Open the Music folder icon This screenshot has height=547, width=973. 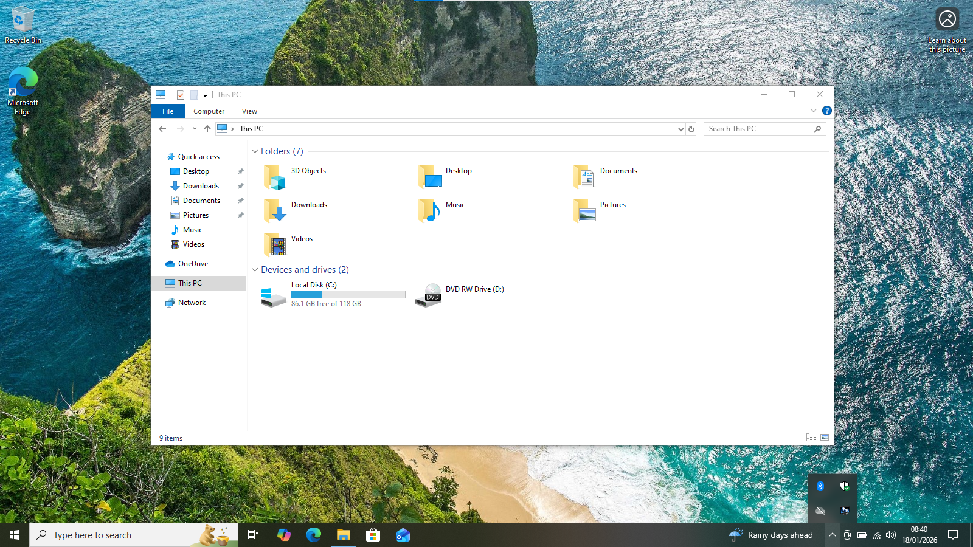point(429,211)
